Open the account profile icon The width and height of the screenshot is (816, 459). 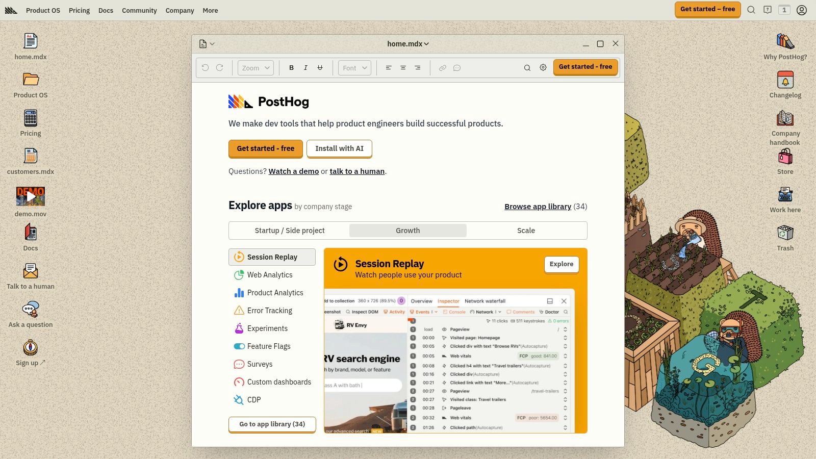(x=802, y=10)
